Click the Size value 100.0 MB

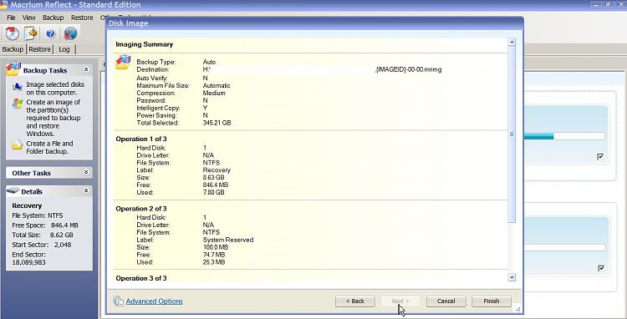point(213,247)
